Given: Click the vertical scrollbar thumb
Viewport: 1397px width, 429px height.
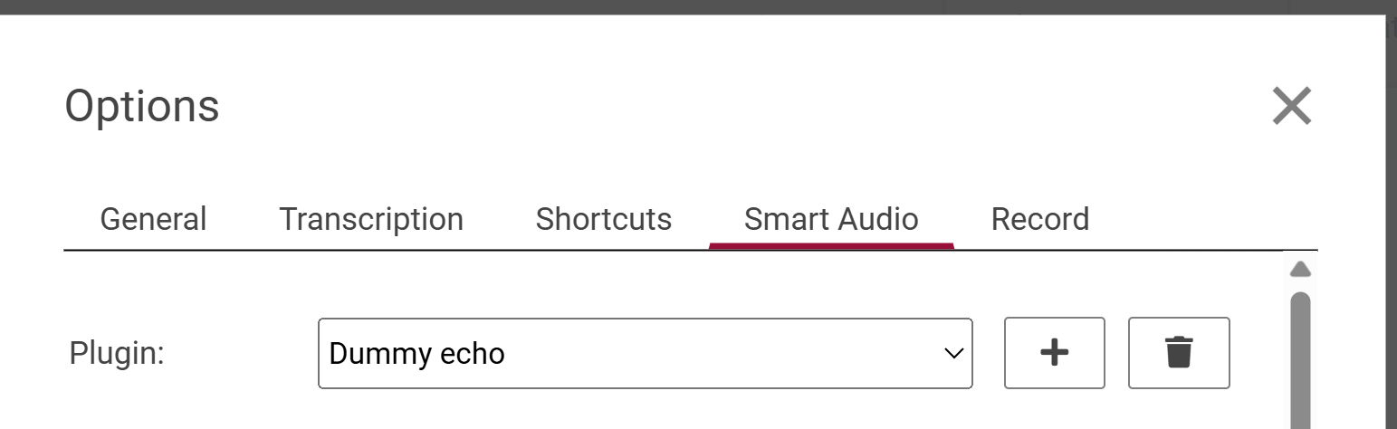Looking at the screenshot, I should tap(1300, 362).
